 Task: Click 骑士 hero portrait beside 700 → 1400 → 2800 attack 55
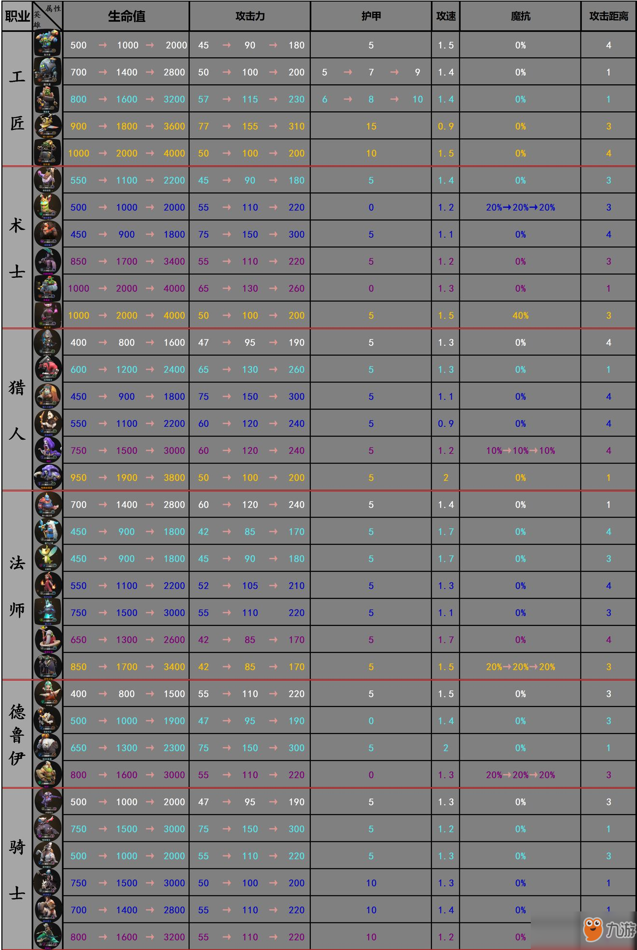point(48,909)
